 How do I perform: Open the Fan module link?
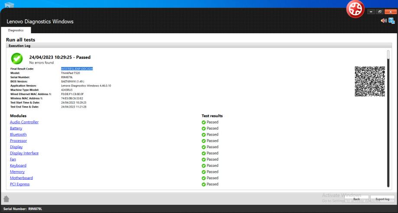[x=13, y=159]
